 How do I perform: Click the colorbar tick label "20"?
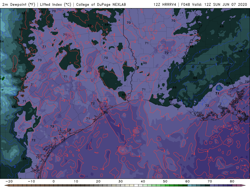98,181
